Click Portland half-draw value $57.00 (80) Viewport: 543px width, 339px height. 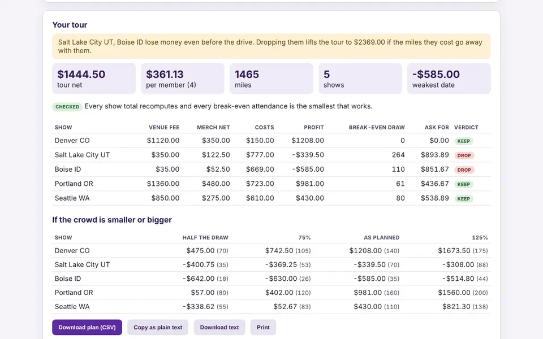(x=209, y=293)
